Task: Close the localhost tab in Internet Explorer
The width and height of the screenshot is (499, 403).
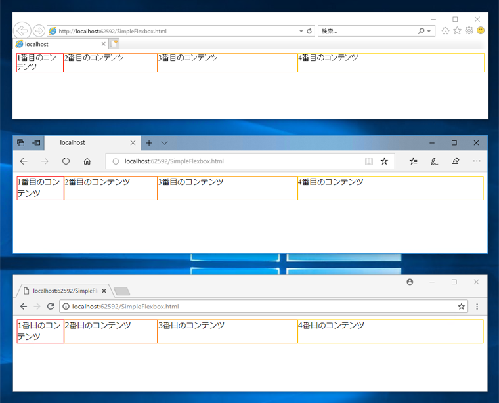Action: pos(104,44)
